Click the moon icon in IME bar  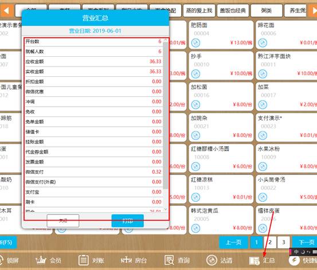tap(303, 252)
